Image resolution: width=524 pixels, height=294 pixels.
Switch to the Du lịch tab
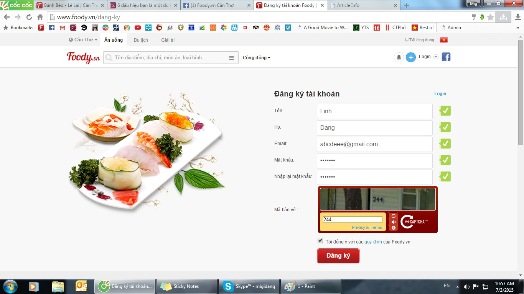click(x=141, y=40)
